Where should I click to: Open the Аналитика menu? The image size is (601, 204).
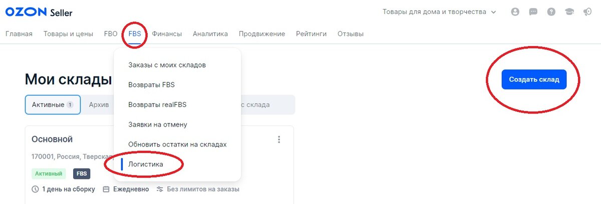210,34
